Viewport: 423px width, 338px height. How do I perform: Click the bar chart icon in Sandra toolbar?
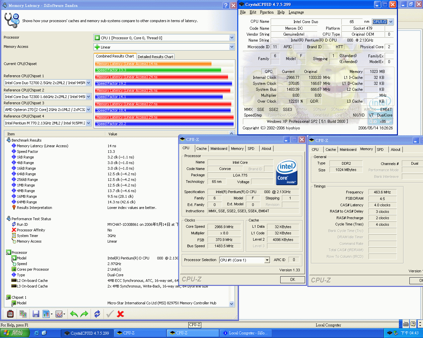click(x=46, y=314)
